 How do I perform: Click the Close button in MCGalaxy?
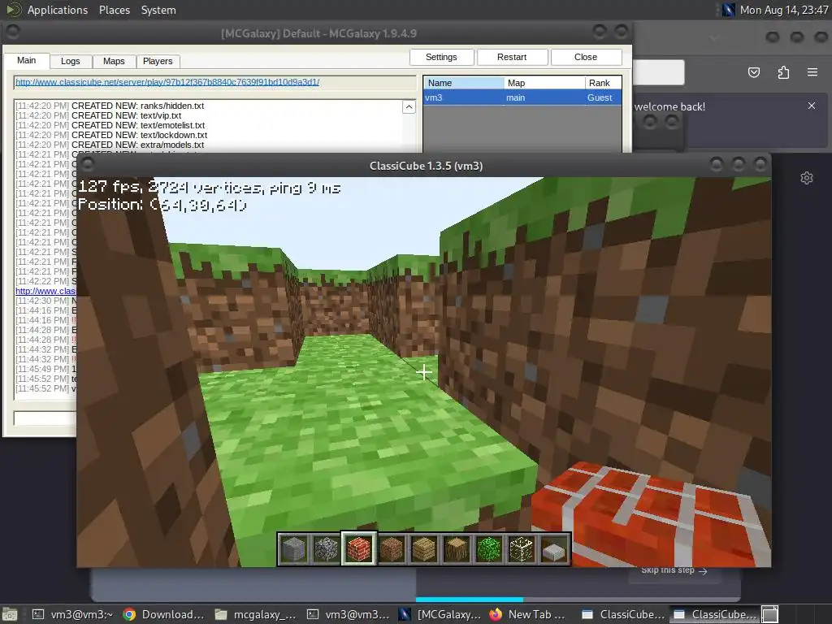pos(586,57)
